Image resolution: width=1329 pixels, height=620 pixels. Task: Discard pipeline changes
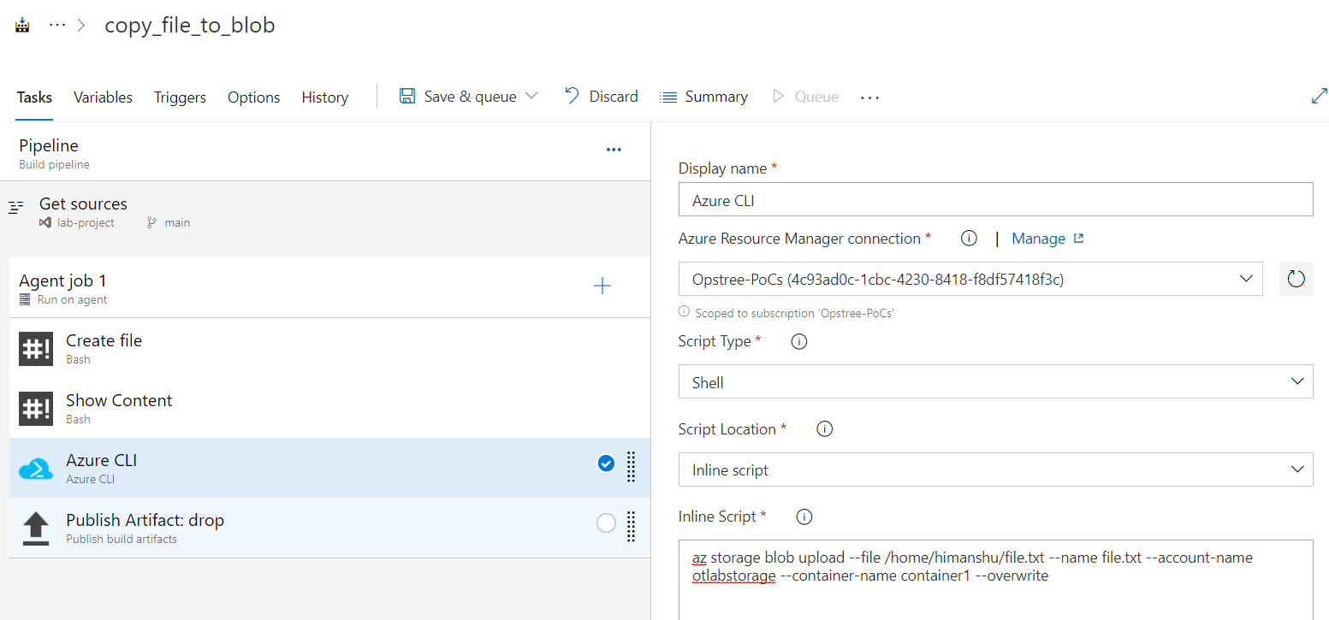602,97
